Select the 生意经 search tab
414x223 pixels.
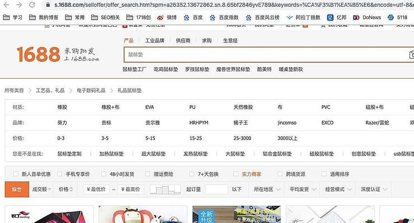[230, 41]
